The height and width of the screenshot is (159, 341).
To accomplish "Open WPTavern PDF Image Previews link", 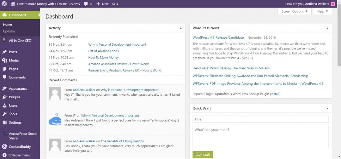I will click(258, 84).
